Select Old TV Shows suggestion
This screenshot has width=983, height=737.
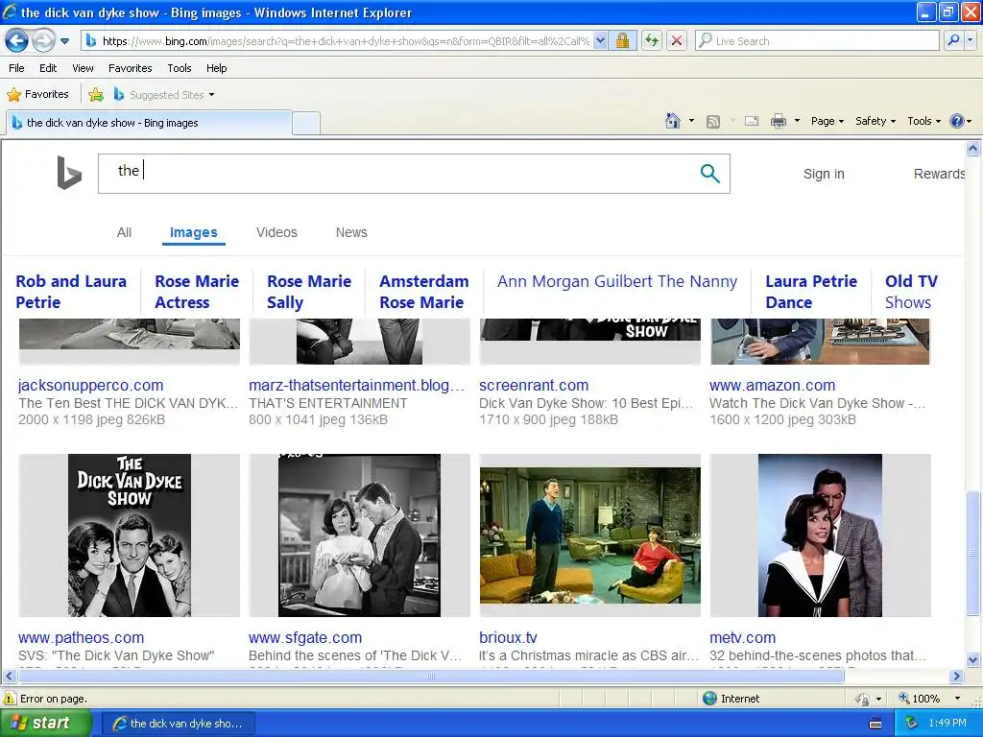pos(911,292)
